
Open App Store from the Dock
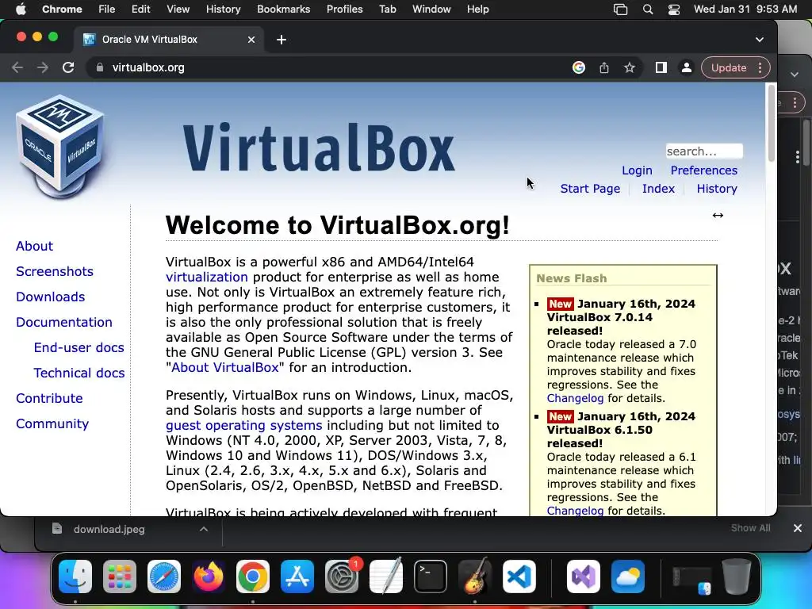tap(297, 576)
